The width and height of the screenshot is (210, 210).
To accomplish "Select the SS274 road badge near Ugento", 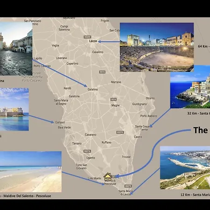I will pyautogui.click(x=87, y=151).
